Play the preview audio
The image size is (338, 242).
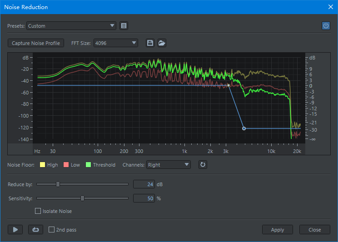coord(15,230)
